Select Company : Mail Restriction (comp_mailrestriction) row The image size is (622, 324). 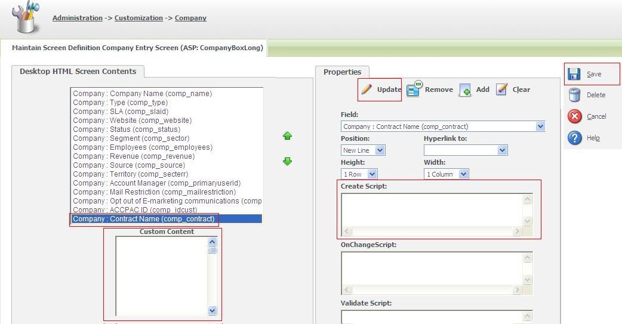pos(167,192)
